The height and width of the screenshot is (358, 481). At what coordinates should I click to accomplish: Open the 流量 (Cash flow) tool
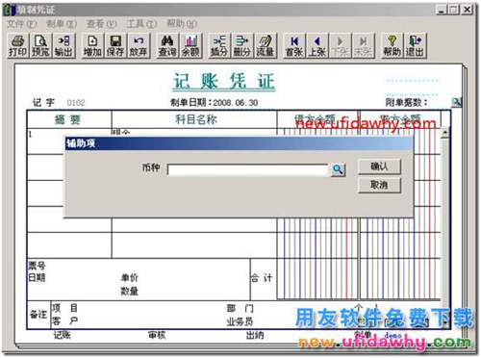pyautogui.click(x=266, y=45)
